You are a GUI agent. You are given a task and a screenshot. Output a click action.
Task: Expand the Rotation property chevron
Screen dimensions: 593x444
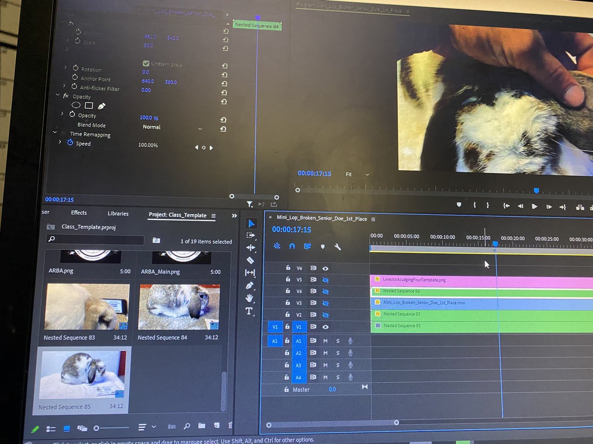click(x=65, y=67)
